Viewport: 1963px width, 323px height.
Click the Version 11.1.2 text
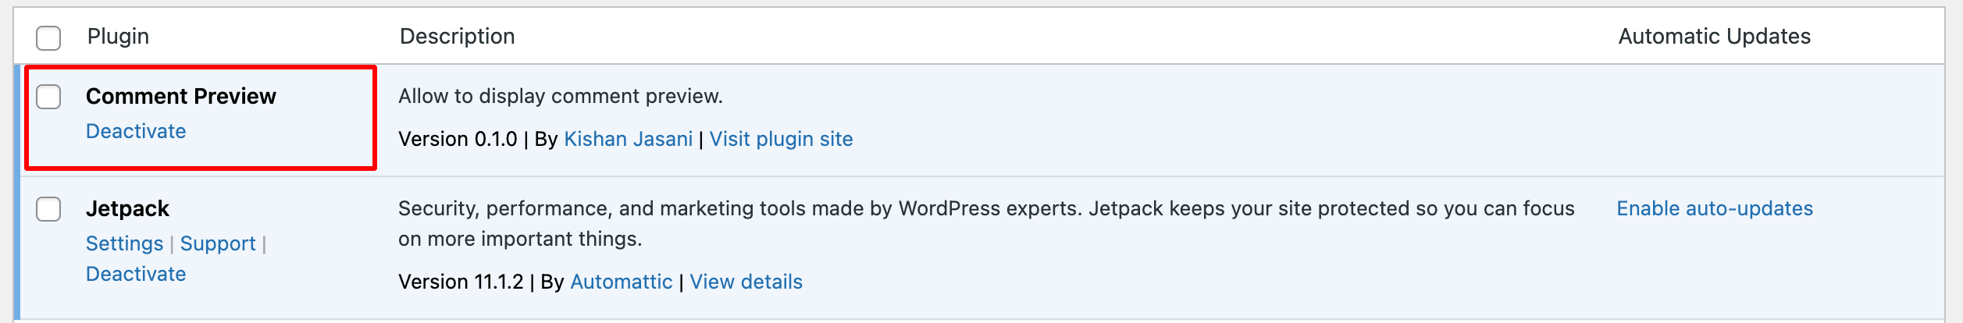461,282
